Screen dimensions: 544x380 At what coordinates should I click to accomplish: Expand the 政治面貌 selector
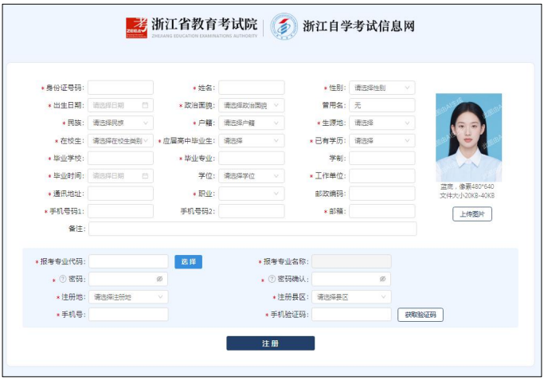(x=252, y=105)
